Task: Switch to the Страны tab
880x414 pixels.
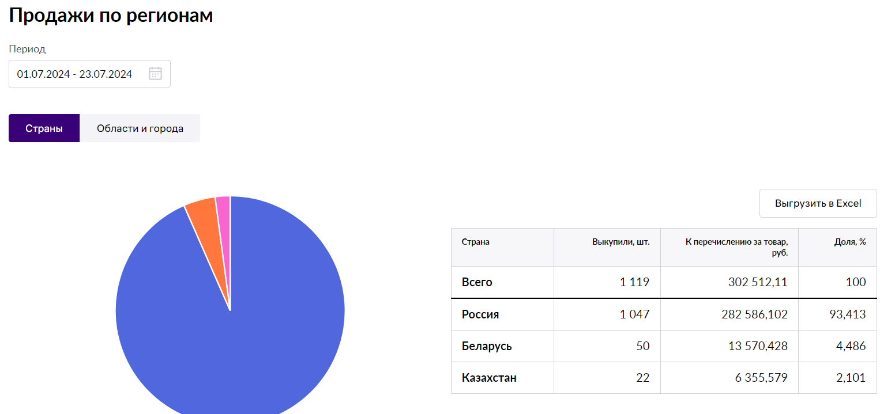Action: pos(44,128)
